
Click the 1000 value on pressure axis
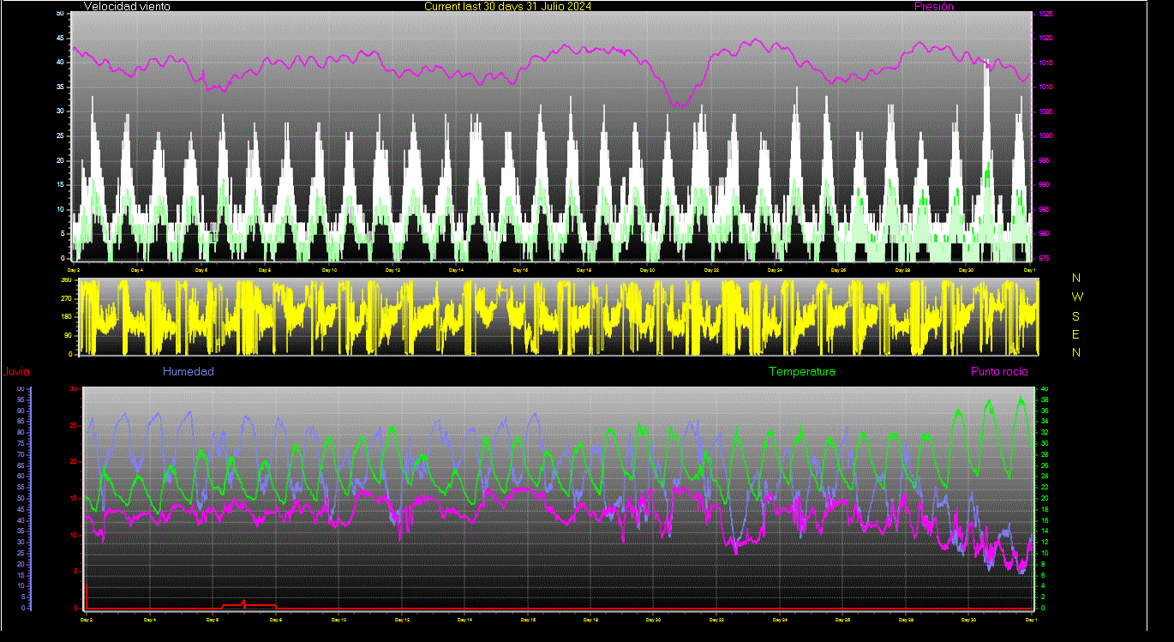click(1045, 135)
